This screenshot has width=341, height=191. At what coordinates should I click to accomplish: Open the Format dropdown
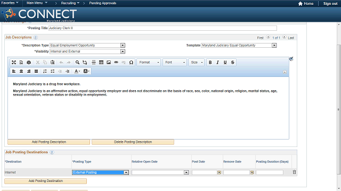click(x=149, y=63)
